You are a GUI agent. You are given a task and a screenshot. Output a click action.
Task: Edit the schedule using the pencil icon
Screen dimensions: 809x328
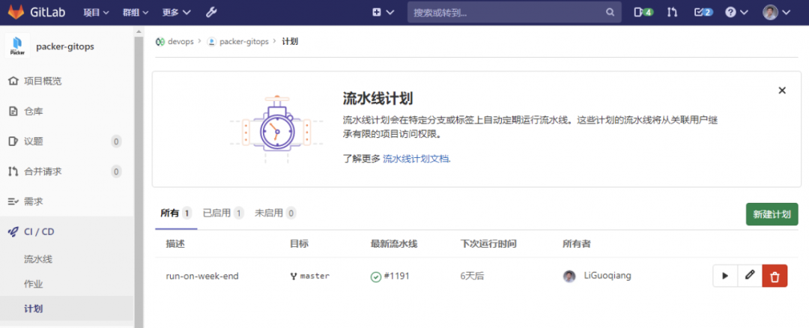750,276
